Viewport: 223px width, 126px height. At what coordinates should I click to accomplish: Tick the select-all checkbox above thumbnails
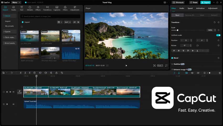[22, 27]
